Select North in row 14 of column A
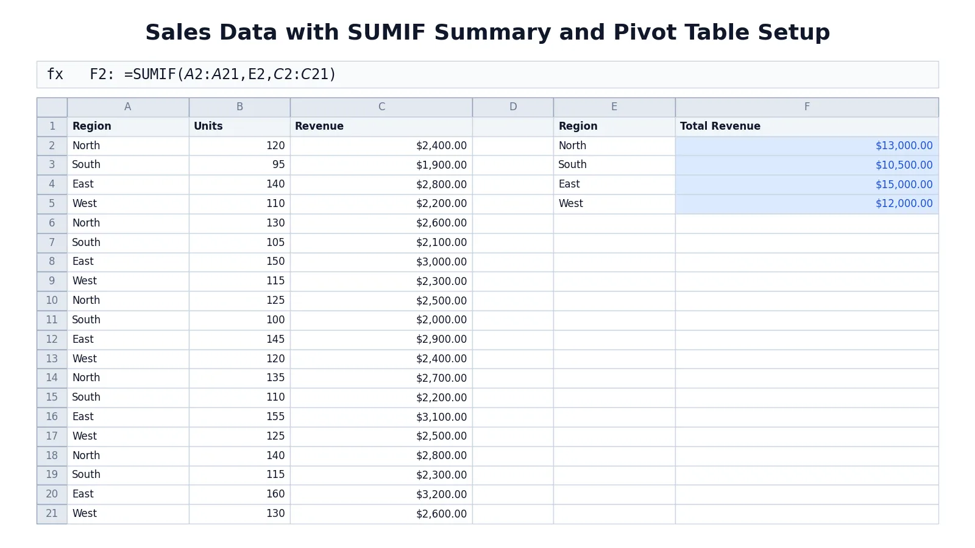This screenshot has width=975, height=548. tap(128, 378)
